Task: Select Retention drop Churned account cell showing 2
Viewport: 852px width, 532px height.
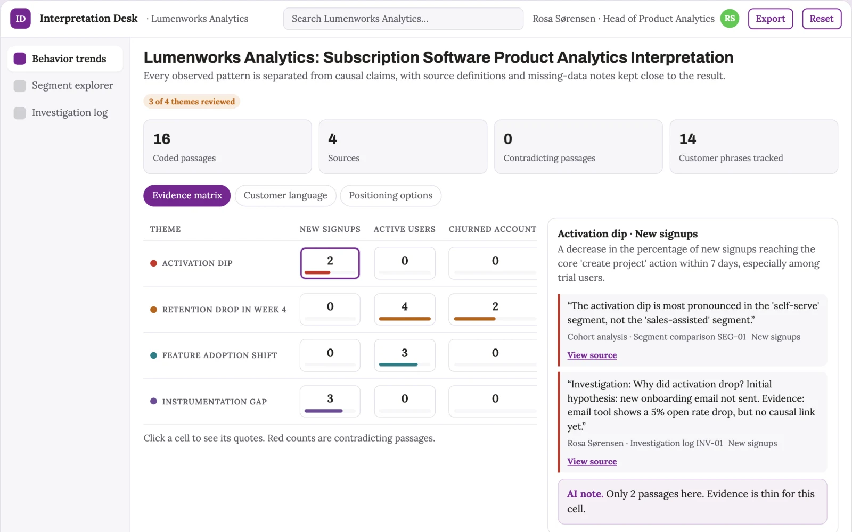Action: (x=493, y=309)
